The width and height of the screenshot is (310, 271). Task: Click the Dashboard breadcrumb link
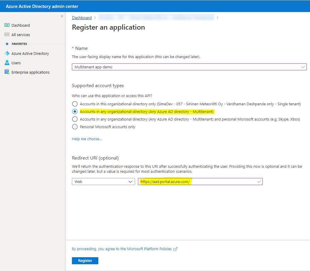(x=82, y=18)
